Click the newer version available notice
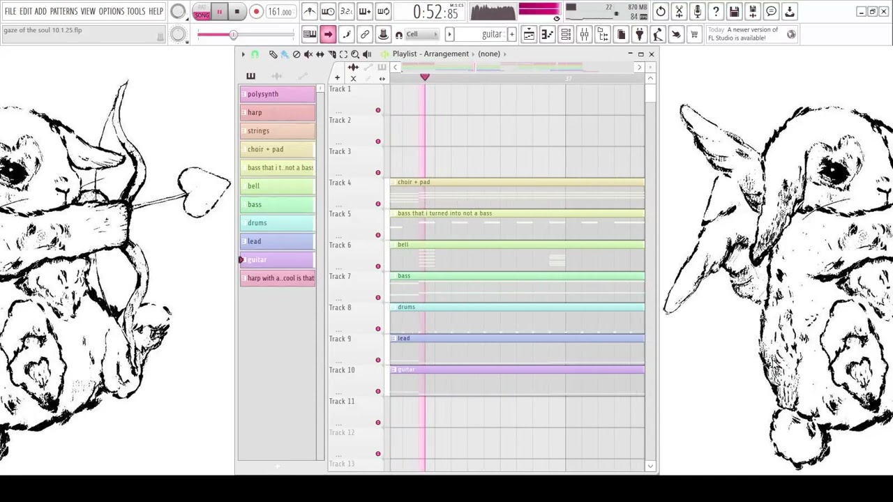893x502 pixels. (743, 34)
